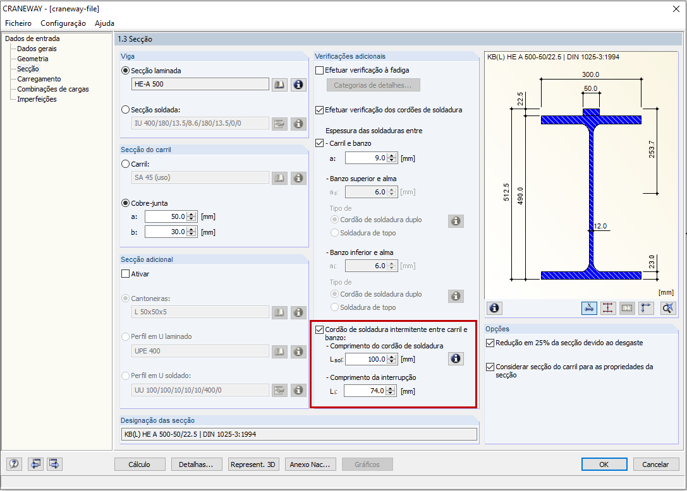Step Cobre-junta b value 30.0
Image resolution: width=687 pixels, height=491 pixels.
pos(192,232)
